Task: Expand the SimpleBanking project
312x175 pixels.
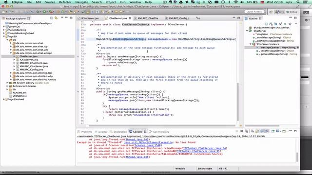Action: point(4,30)
